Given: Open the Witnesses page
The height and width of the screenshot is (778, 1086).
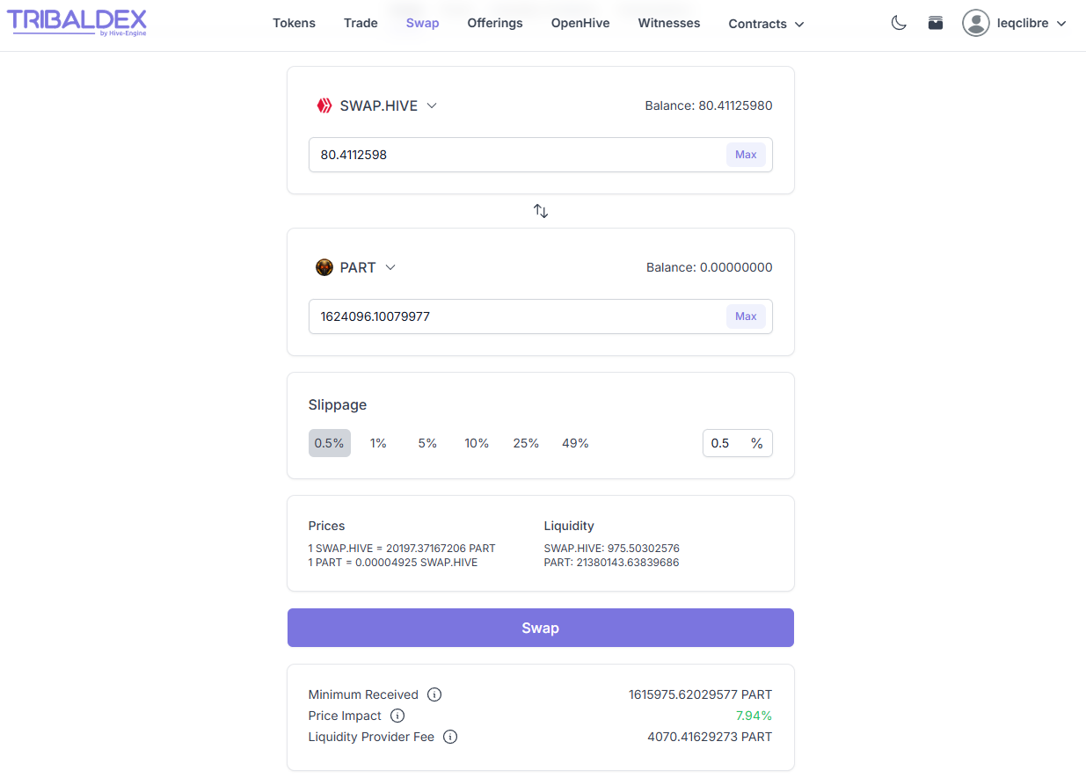Looking at the screenshot, I should tap(669, 23).
